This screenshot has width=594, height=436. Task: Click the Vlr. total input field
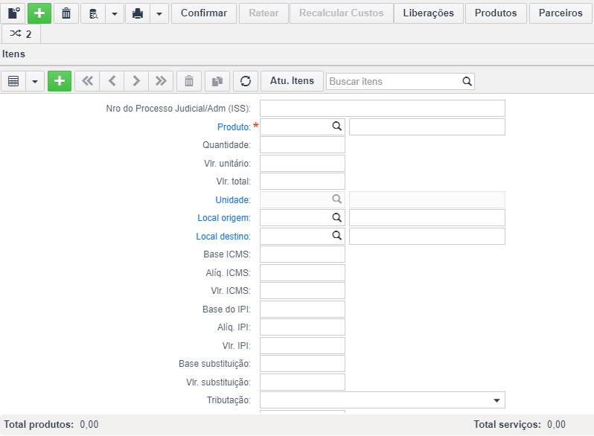click(x=302, y=182)
